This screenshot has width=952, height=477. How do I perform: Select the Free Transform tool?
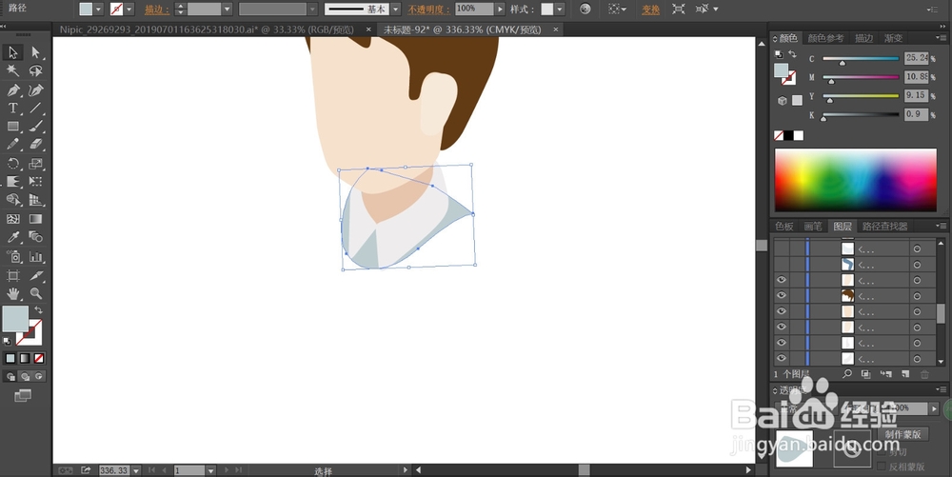tap(36, 182)
